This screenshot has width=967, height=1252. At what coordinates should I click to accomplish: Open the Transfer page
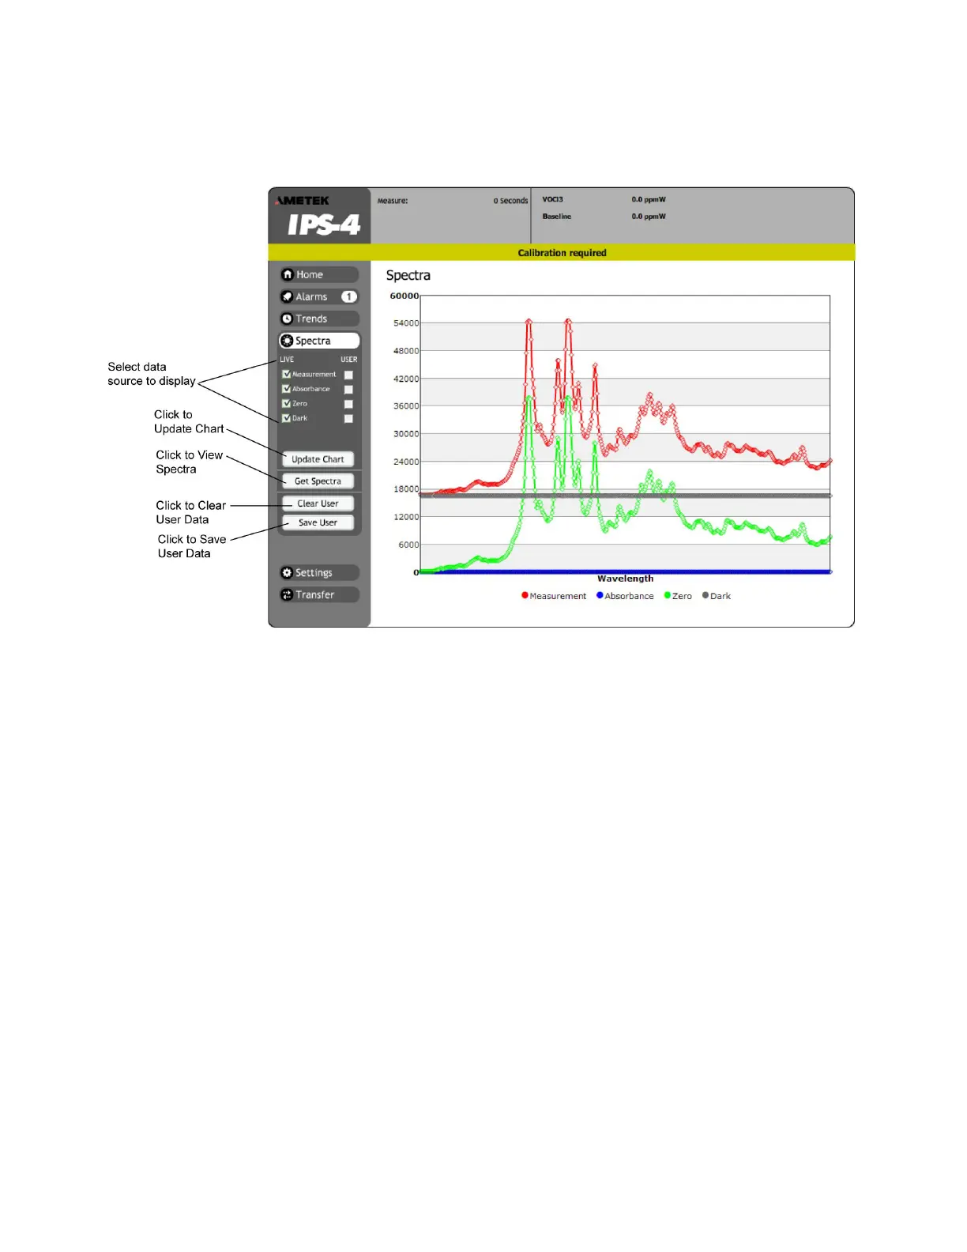[319, 594]
